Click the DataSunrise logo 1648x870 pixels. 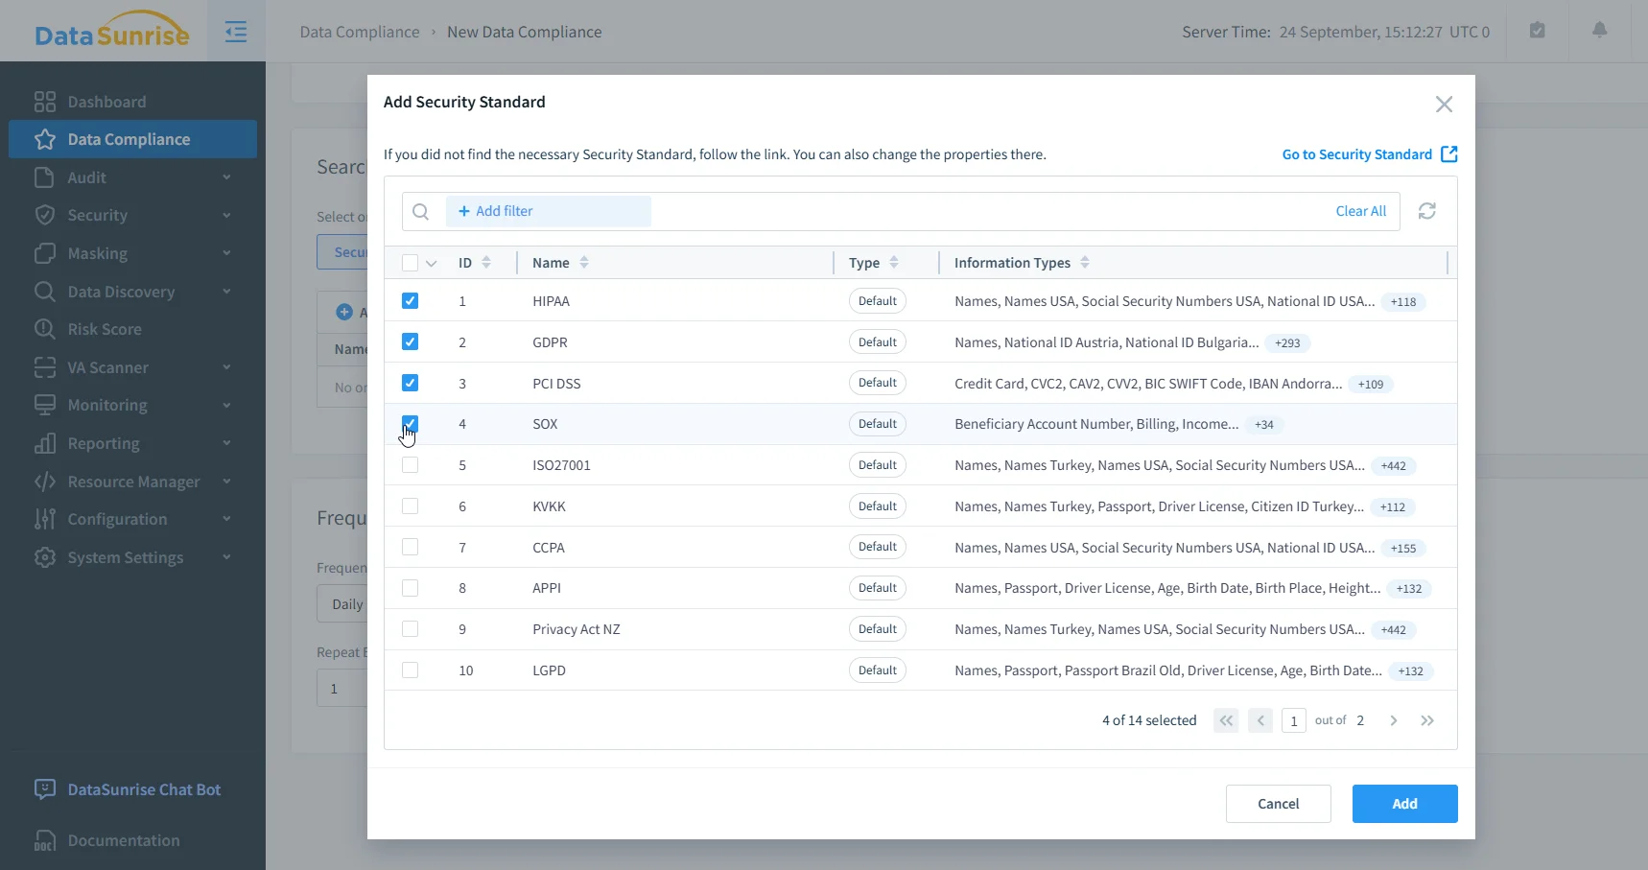(x=108, y=30)
